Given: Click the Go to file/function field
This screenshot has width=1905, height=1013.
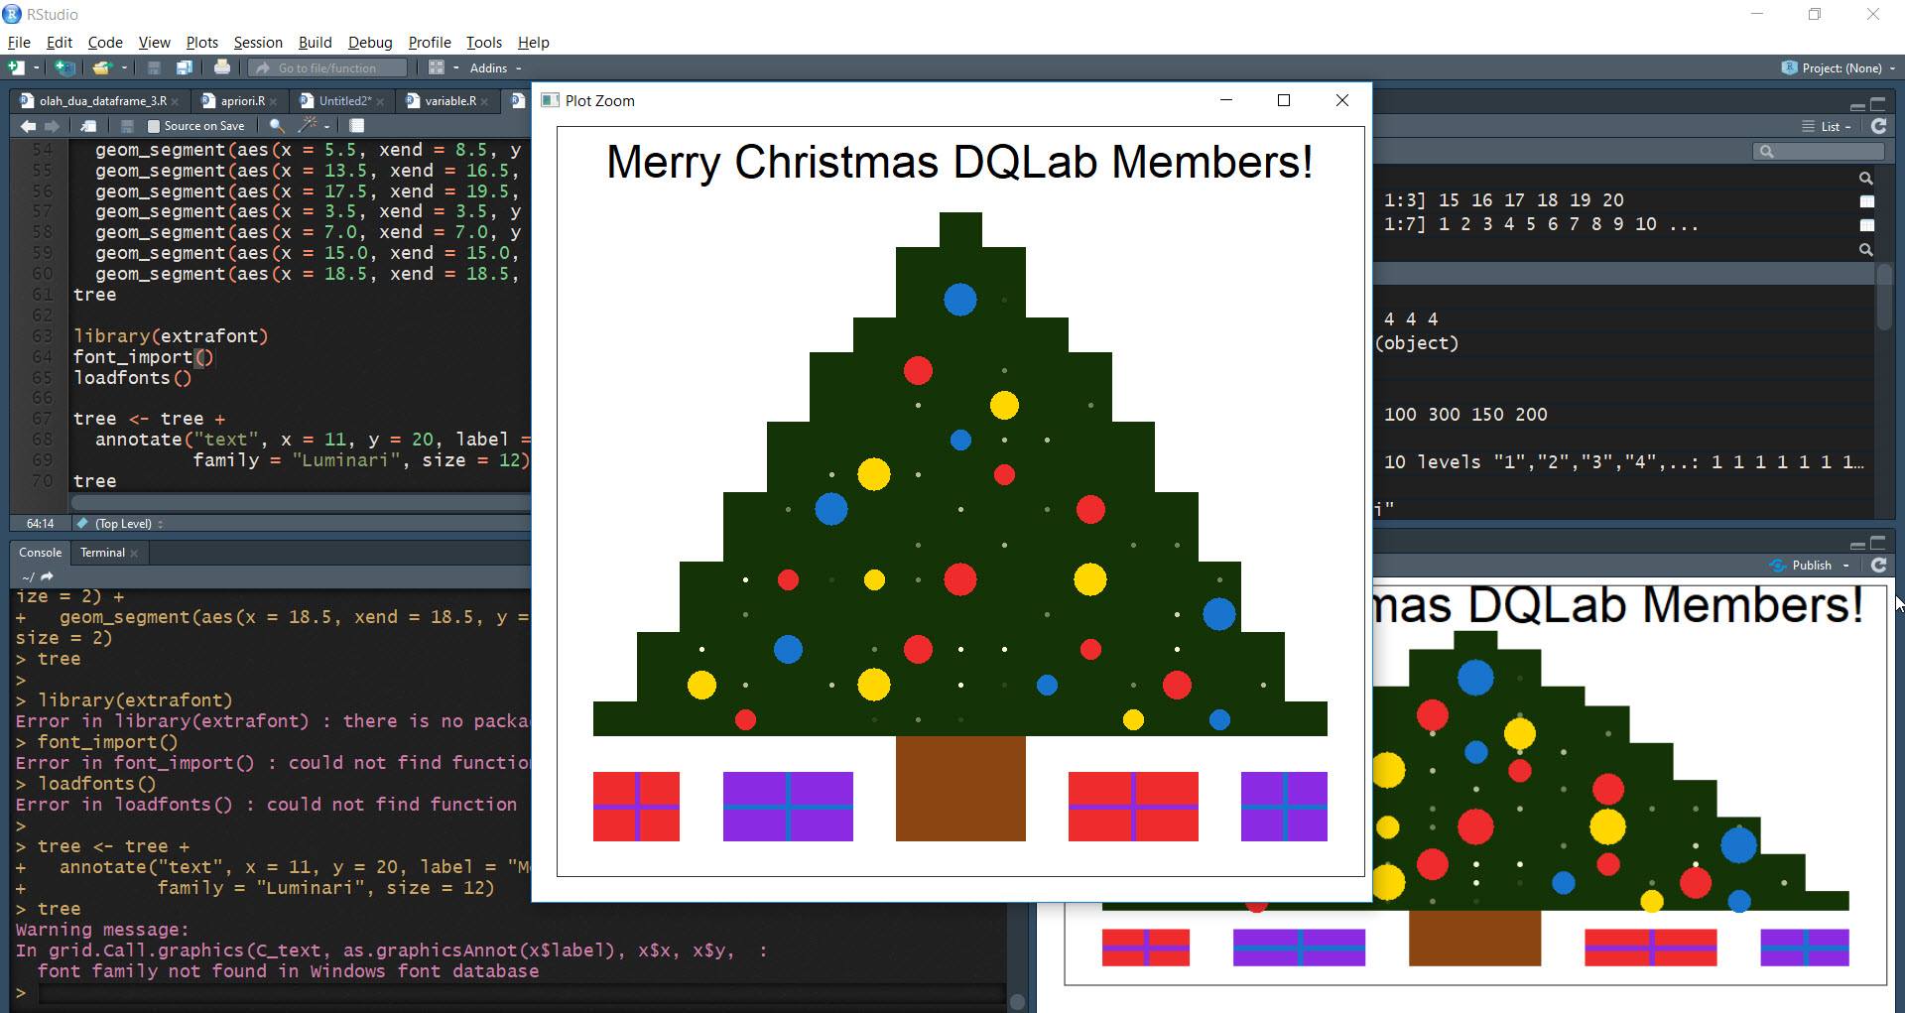Looking at the screenshot, I should click(x=327, y=67).
